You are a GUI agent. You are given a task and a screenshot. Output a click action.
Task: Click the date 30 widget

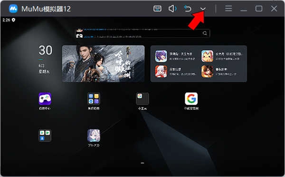coord(46,50)
